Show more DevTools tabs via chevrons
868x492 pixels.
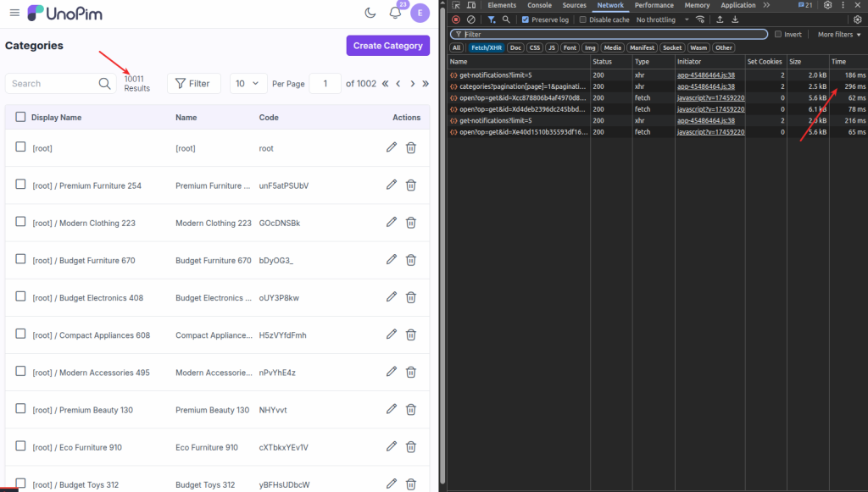[766, 5]
